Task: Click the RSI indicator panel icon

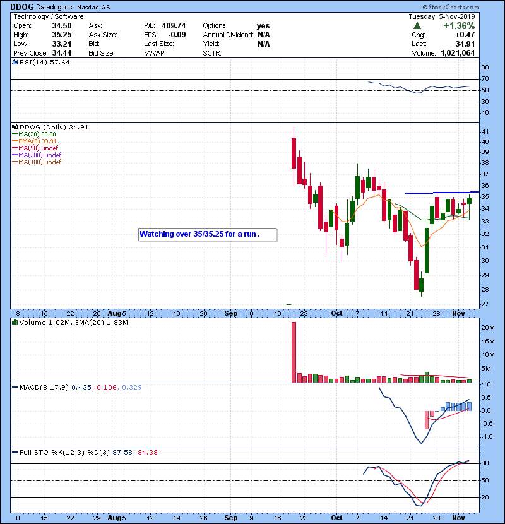Action: pyautogui.click(x=15, y=62)
